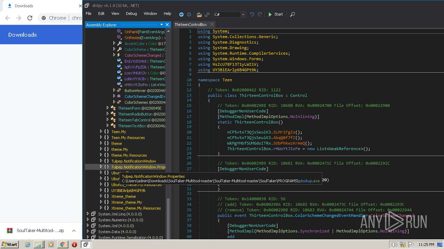The image size is (444, 249).
Task: Open the SoulTaker-Multitool zip download options chevron
Action: (x=74, y=231)
